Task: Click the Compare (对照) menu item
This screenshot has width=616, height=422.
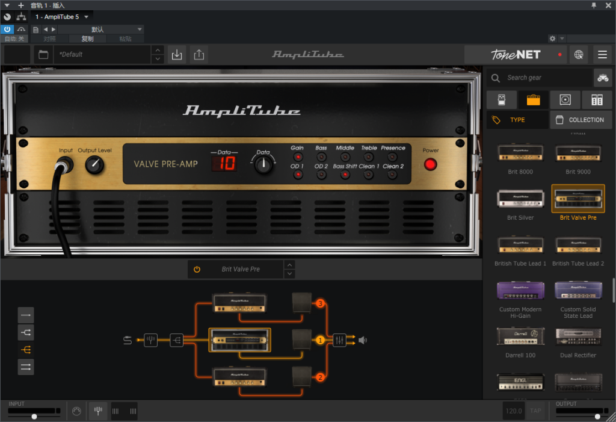Action: (x=49, y=39)
